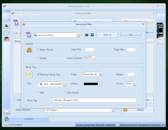168x130 pixels.
Task: Click the Jelajahi folder icon
Action: [125, 110]
